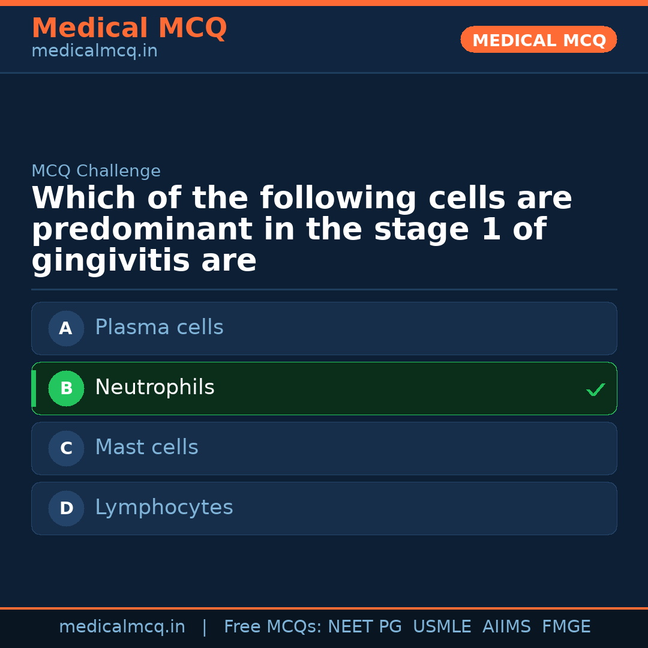The height and width of the screenshot is (648, 648).
Task: Click medicalmcq.in in the footer
Action: click(x=122, y=626)
